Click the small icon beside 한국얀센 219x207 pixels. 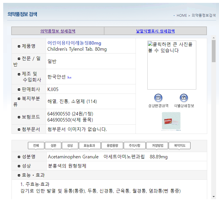[x=69, y=77]
